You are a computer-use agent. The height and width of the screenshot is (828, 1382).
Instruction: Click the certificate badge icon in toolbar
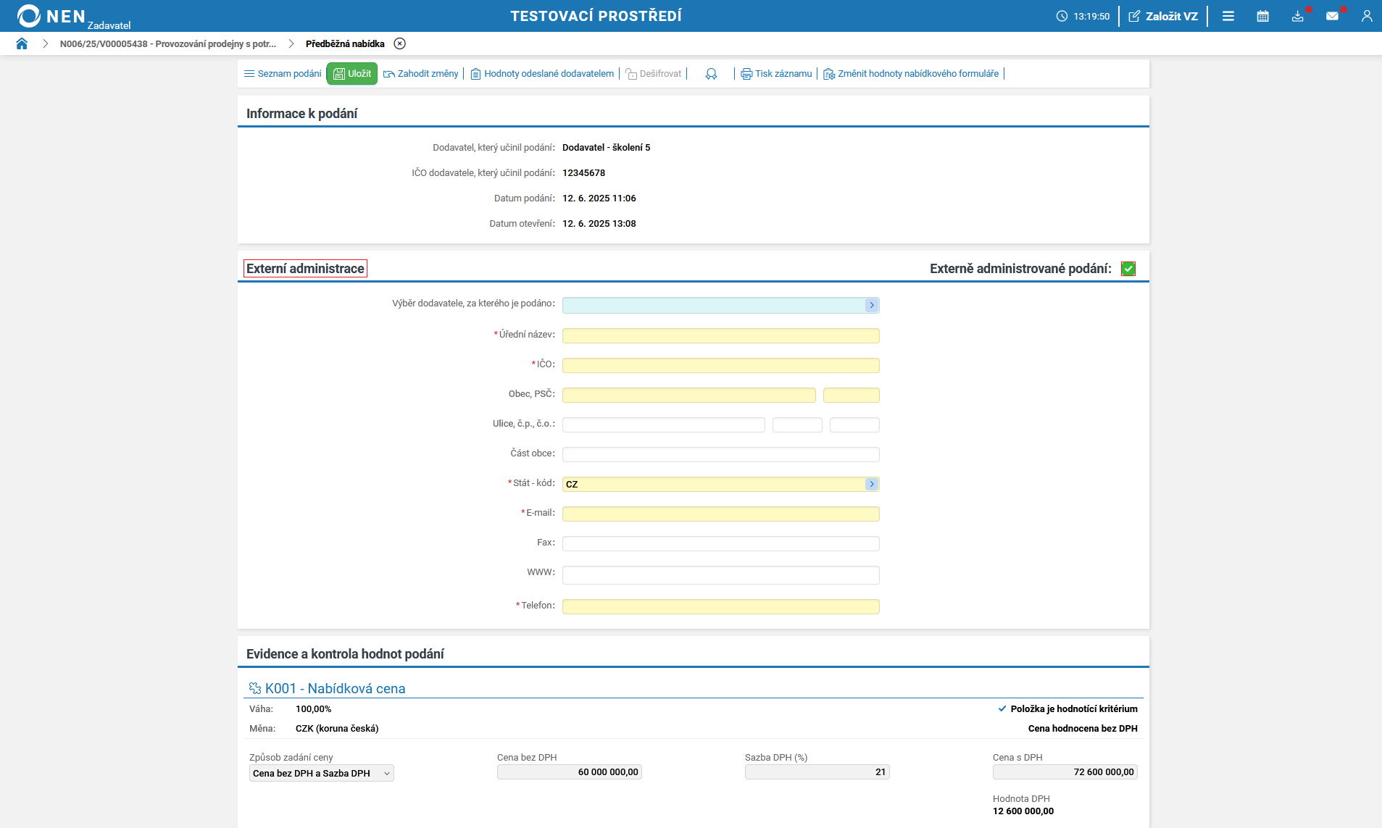coord(711,74)
